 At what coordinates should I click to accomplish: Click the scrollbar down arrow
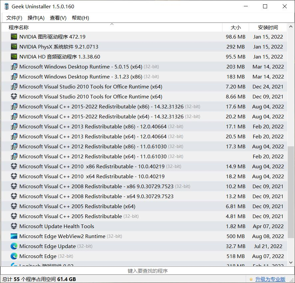pos(291,262)
